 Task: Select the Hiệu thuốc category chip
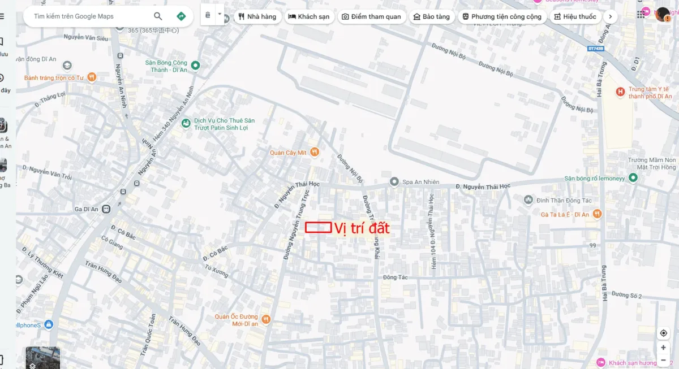point(575,16)
